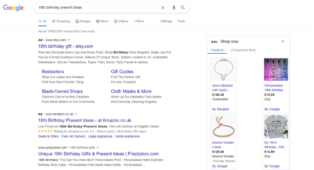Viewport: 314px width, 170px height.
Task: Open the Google logo homepage
Action: coord(13,8)
